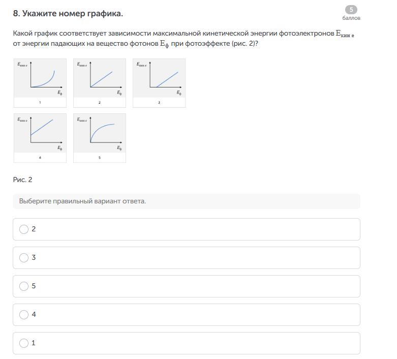
Task: Click the grey points badge showing 5
Action: pyautogui.click(x=351, y=10)
